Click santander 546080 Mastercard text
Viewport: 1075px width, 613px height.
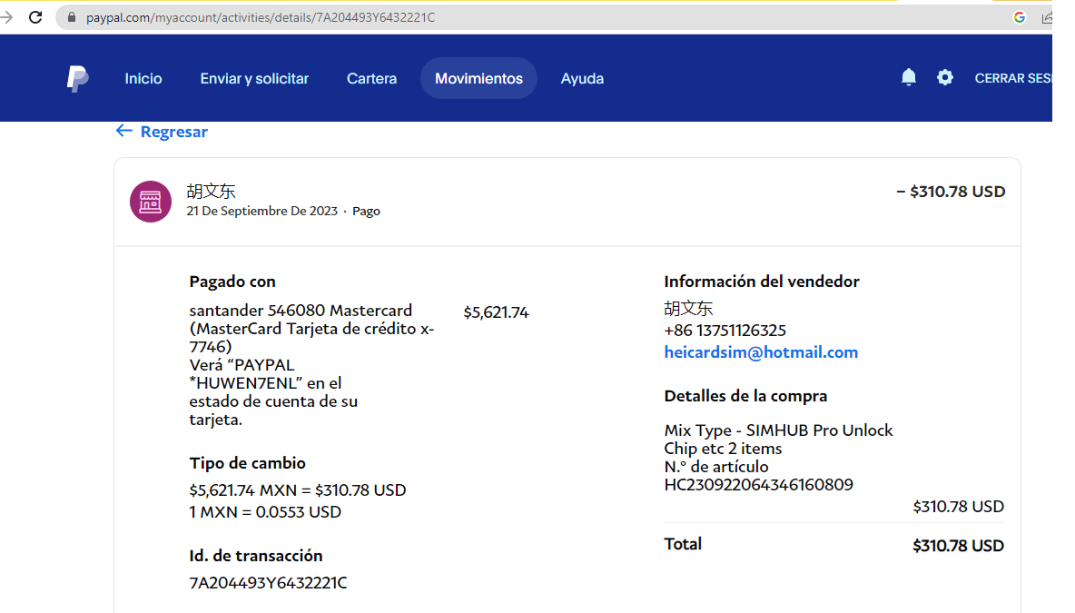[301, 311]
